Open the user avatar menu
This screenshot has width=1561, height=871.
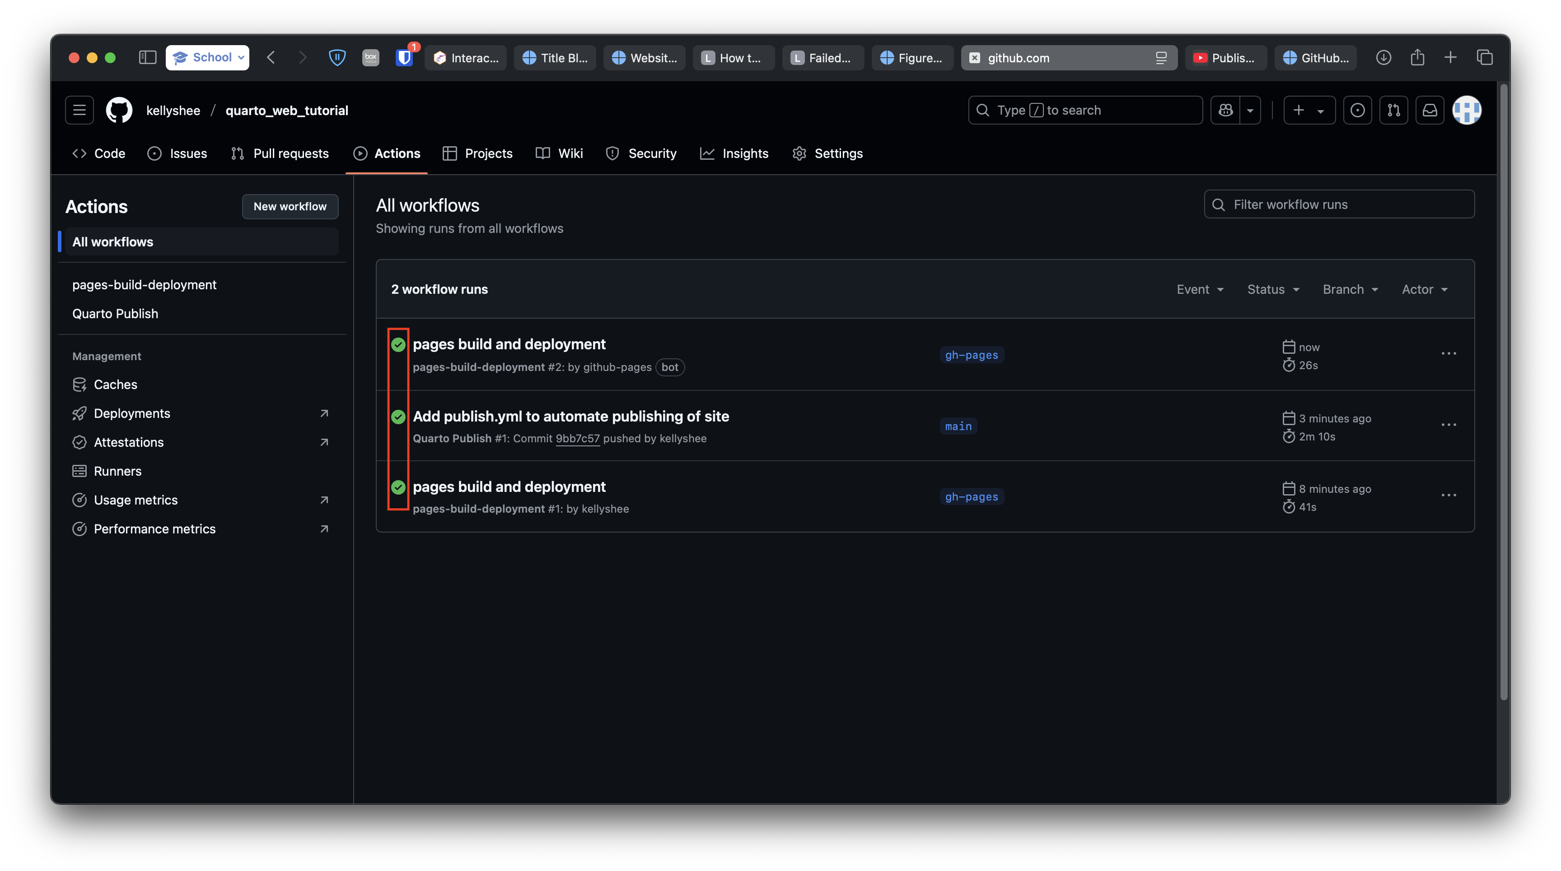click(x=1467, y=110)
